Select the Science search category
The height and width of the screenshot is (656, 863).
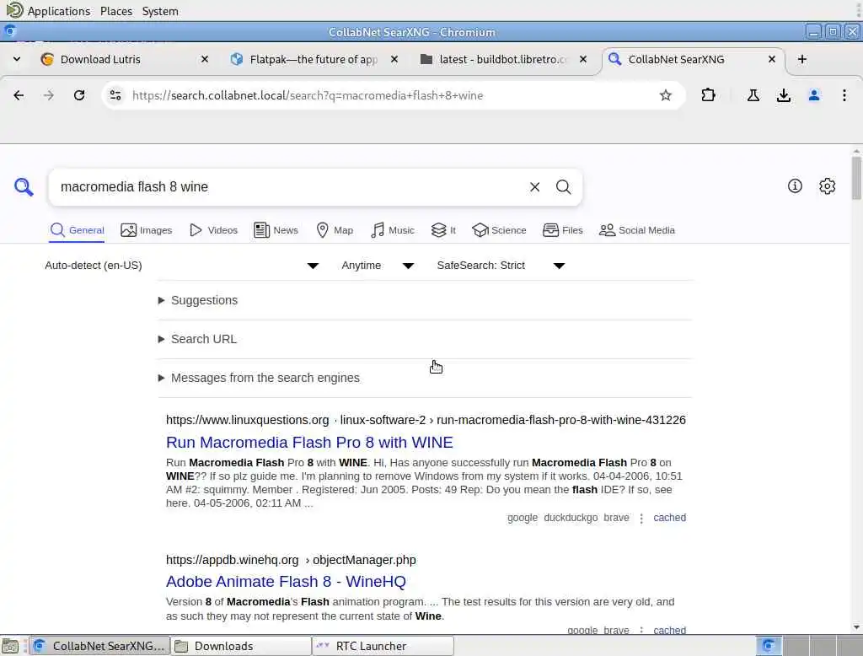pos(499,230)
